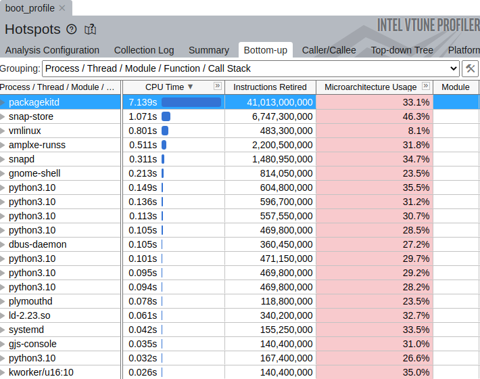
Task: Select the gnome-shell process name
Action: point(34,173)
